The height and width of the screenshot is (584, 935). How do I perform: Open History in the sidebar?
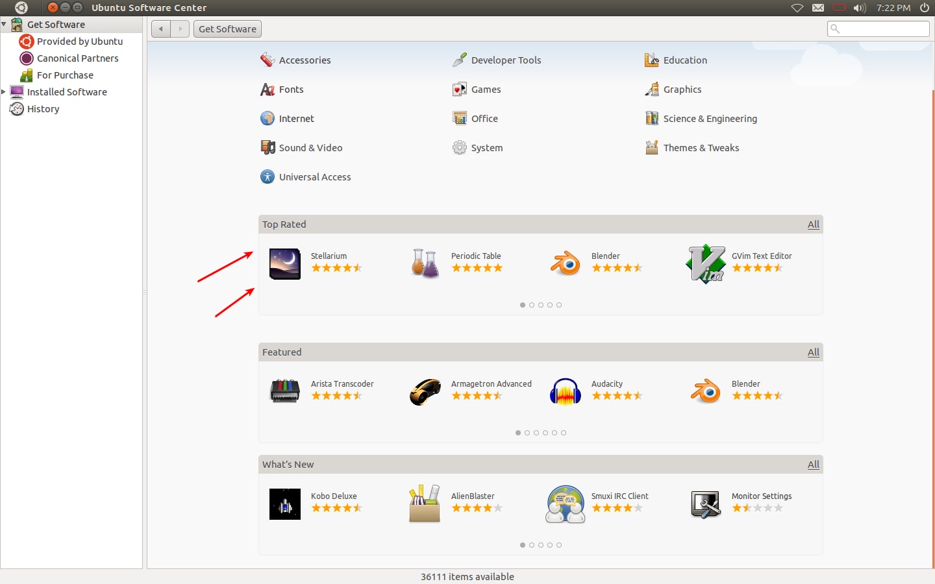click(44, 108)
